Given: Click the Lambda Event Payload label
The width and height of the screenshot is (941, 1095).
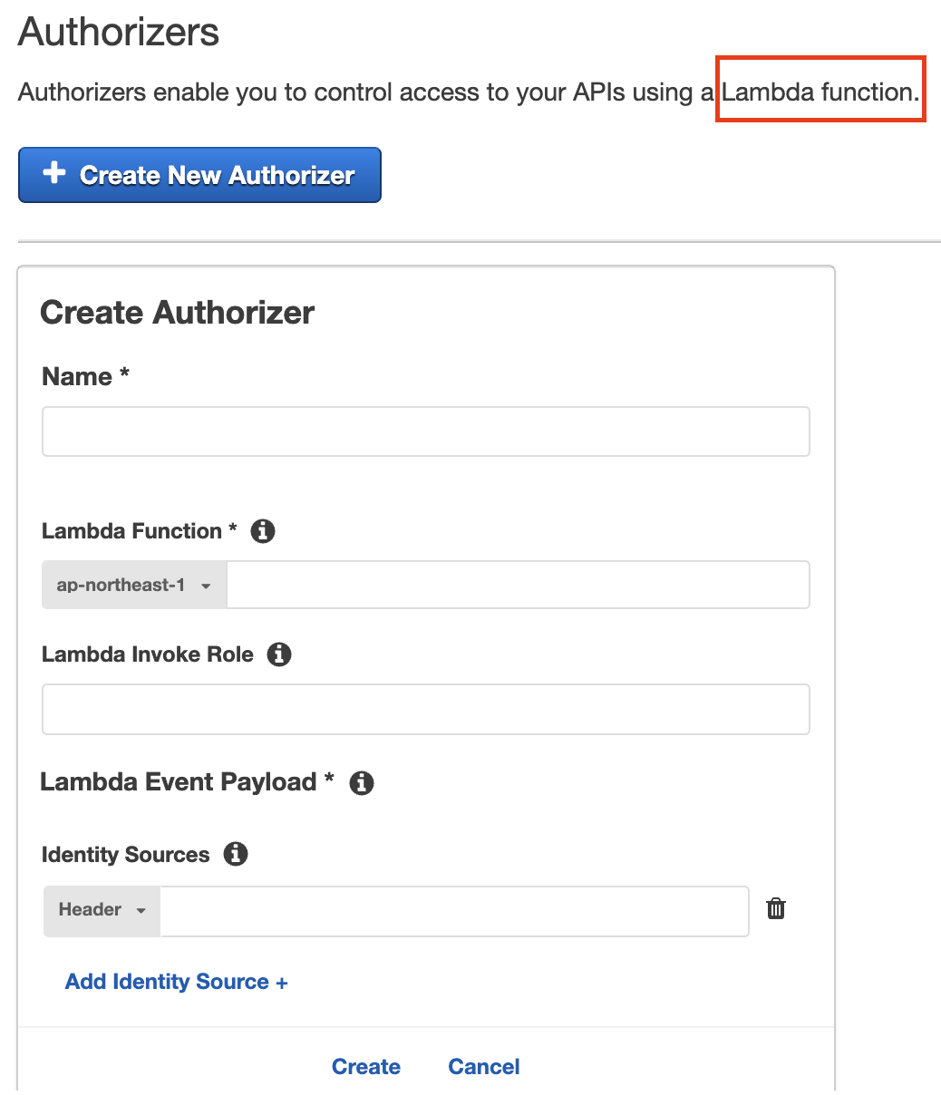Looking at the screenshot, I should pos(179,782).
